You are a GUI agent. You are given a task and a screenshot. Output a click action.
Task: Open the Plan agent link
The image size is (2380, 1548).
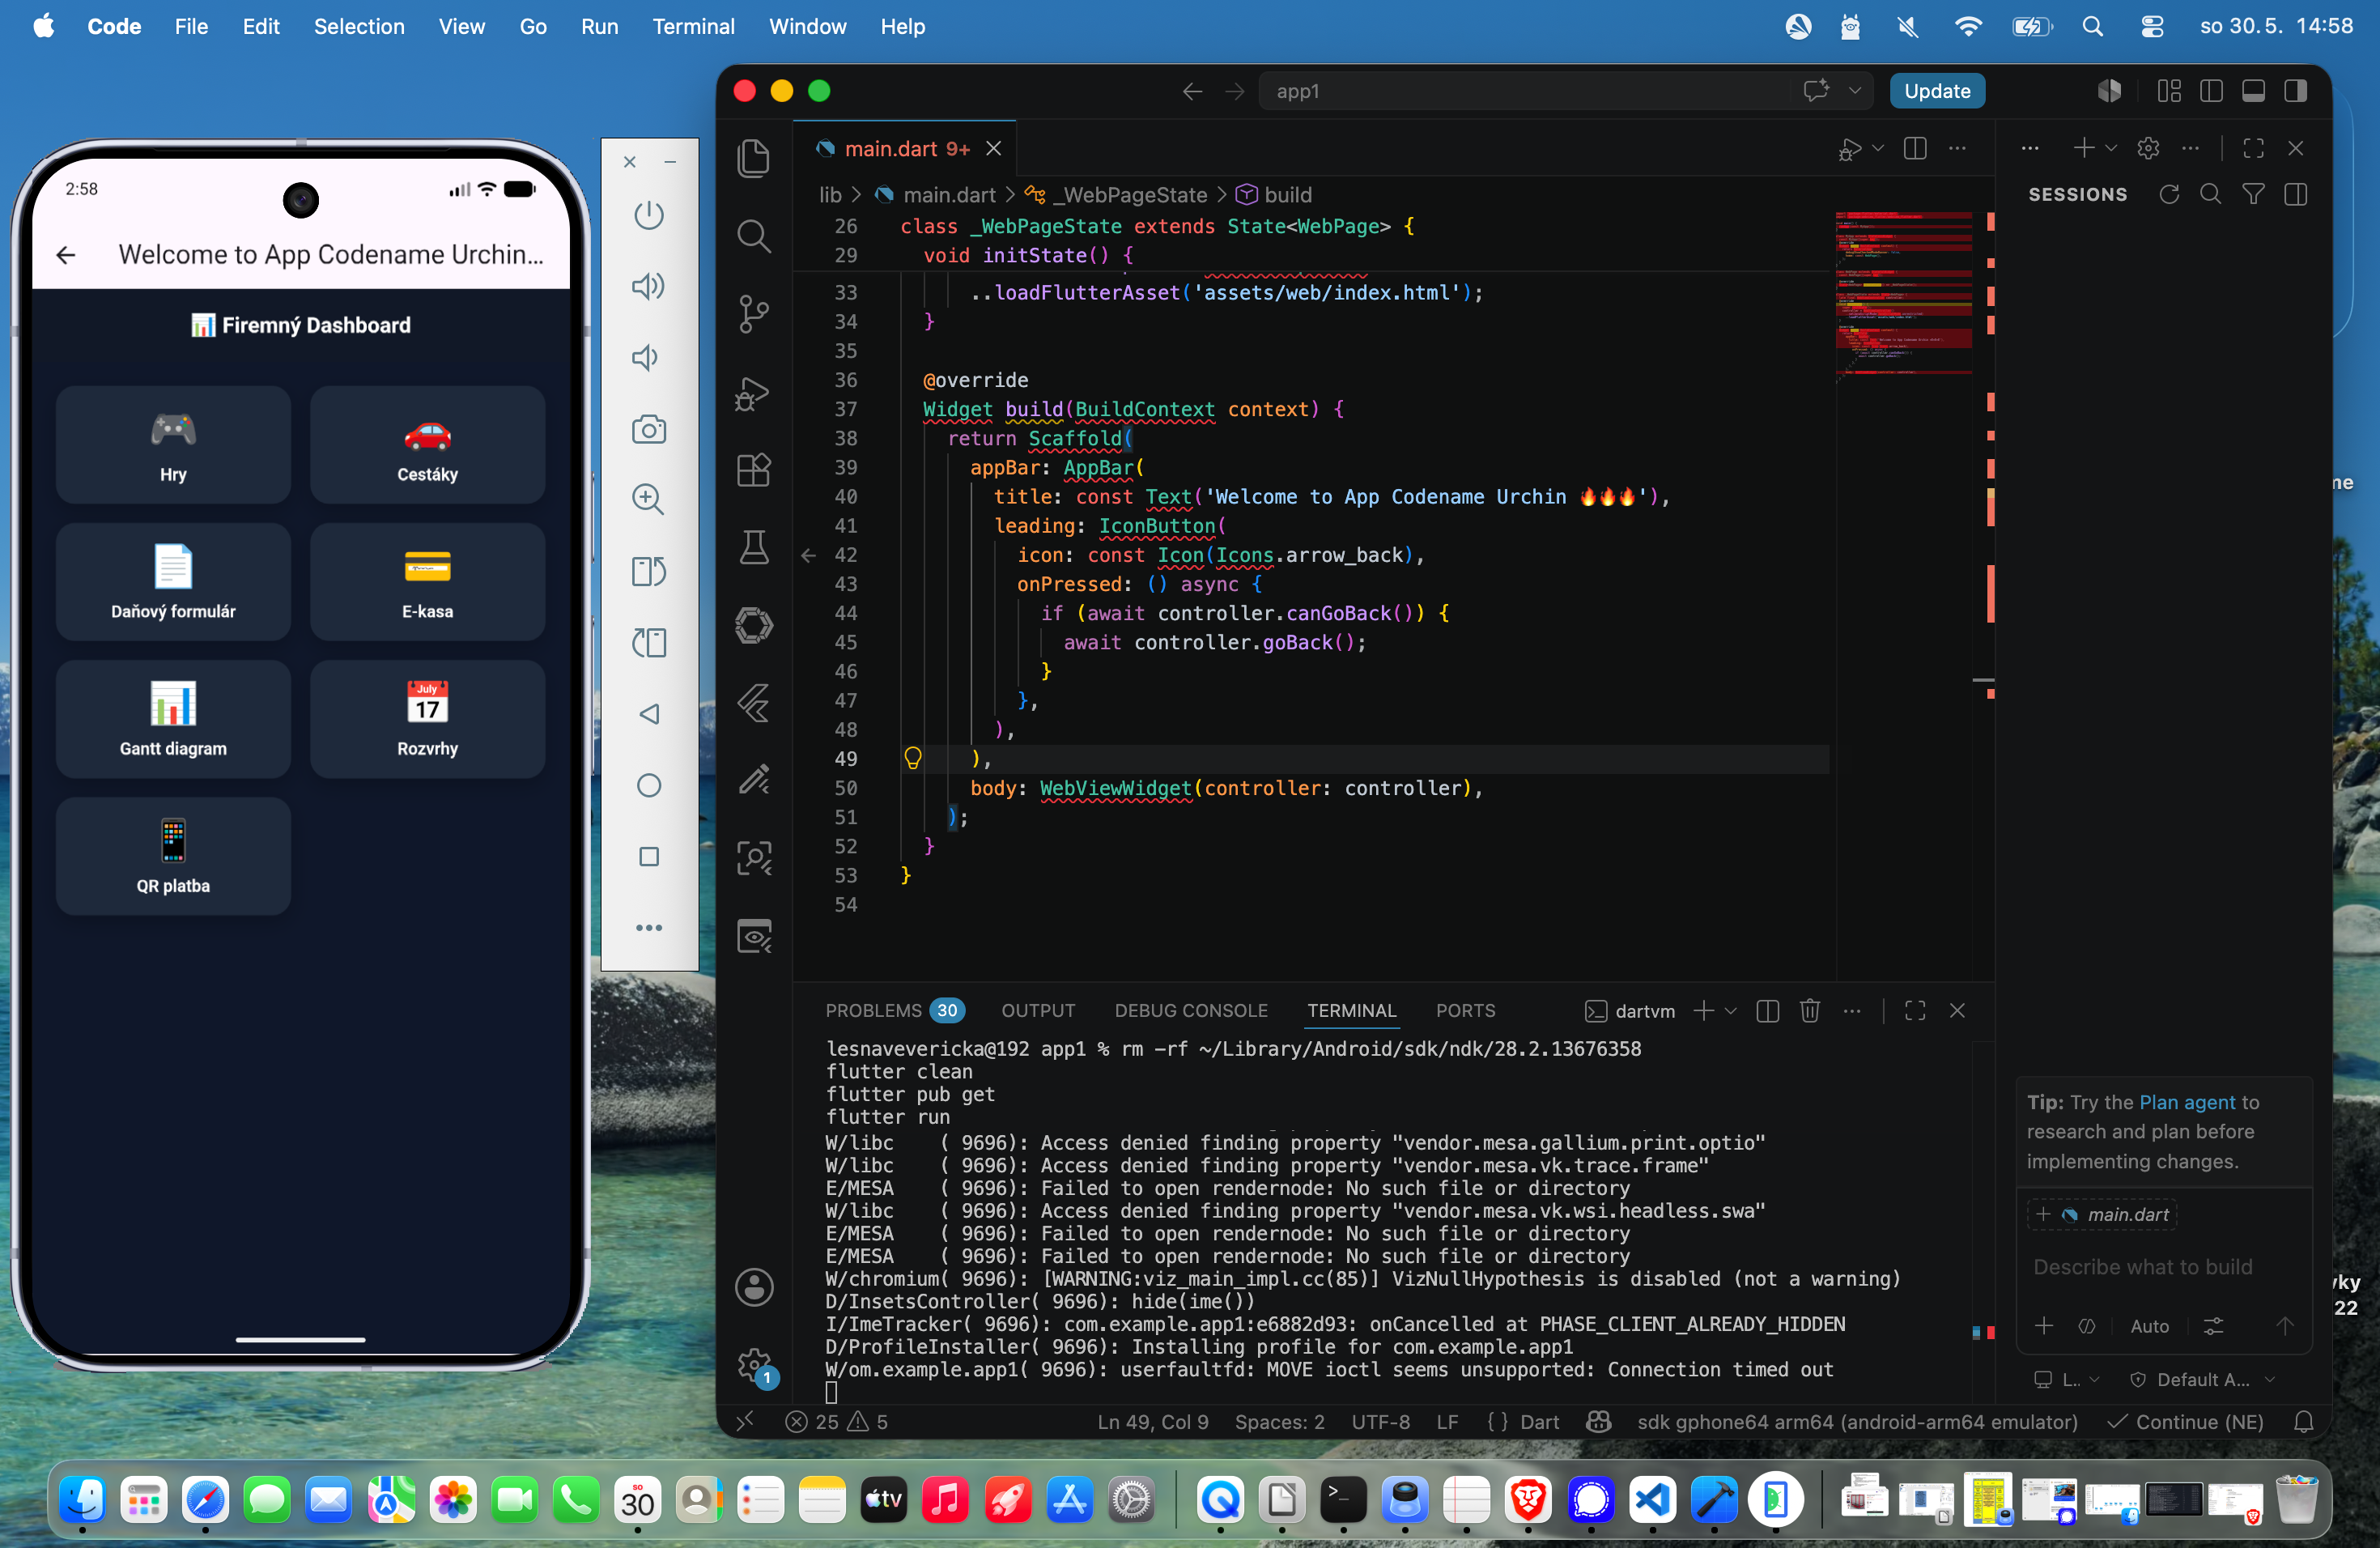click(x=2186, y=1102)
